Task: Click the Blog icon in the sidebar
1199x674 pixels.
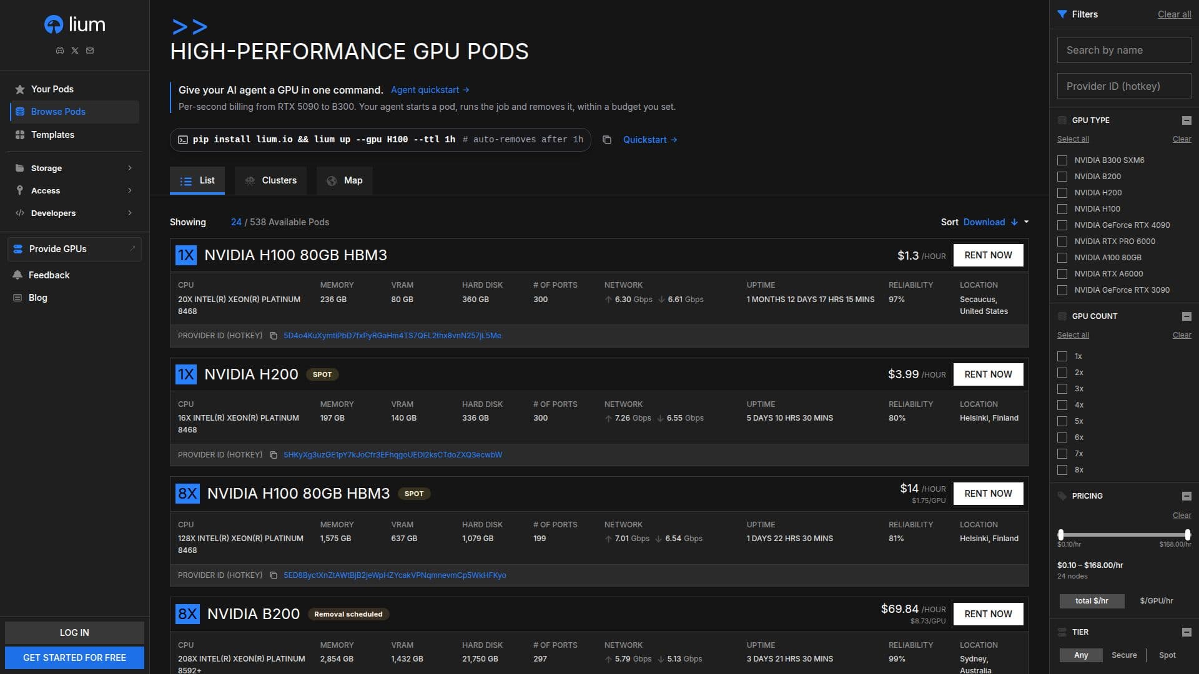Action: 17,298
